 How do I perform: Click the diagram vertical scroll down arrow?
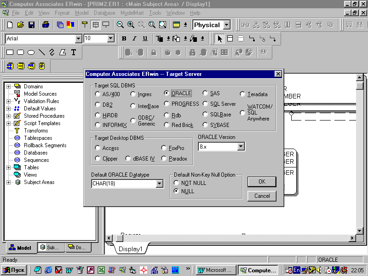coord(360,231)
